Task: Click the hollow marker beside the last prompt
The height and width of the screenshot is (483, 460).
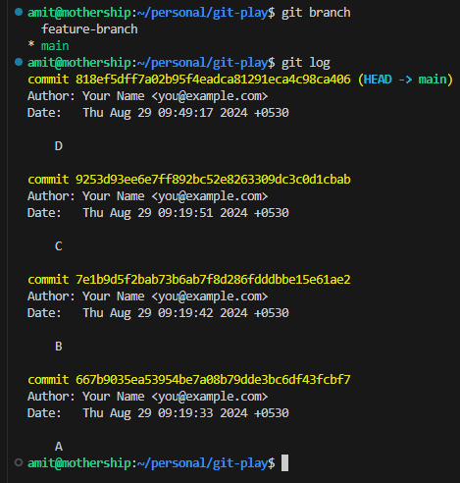Action: (x=19, y=462)
